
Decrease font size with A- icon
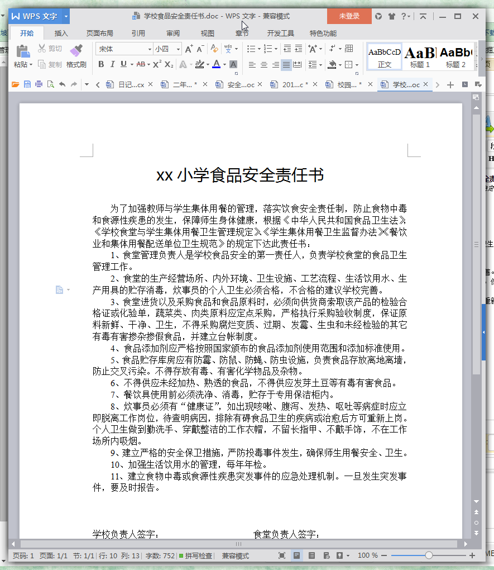point(200,49)
